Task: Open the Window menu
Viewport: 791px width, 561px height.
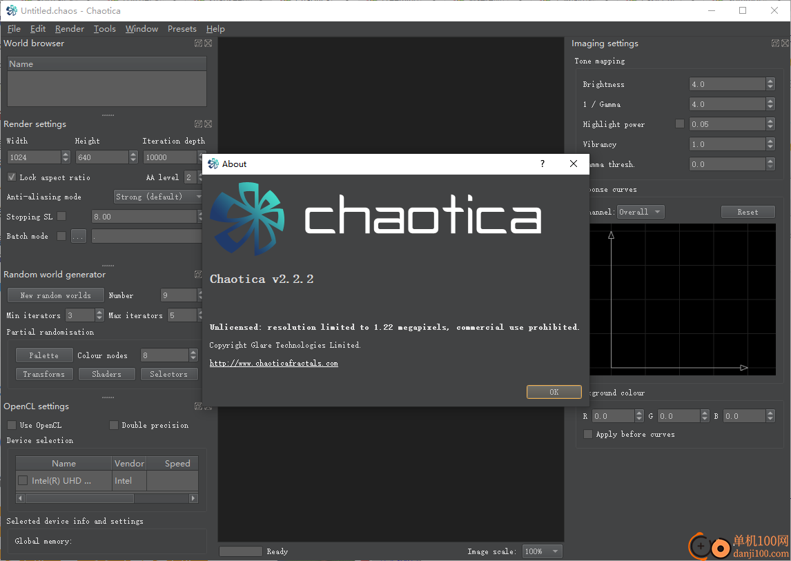Action: 141,29
